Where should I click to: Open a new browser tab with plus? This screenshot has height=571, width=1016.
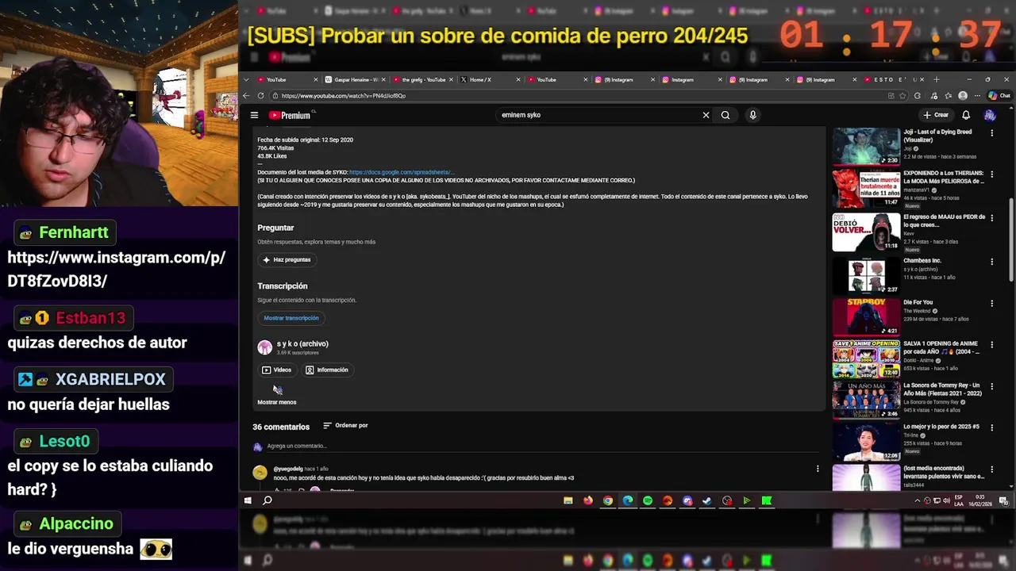(937, 79)
